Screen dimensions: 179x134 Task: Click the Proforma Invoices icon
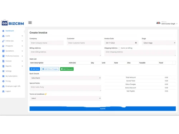tap(3, 56)
